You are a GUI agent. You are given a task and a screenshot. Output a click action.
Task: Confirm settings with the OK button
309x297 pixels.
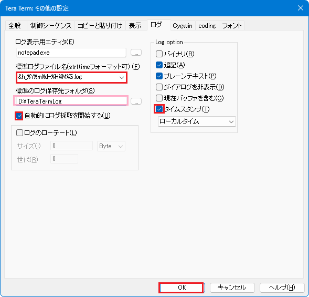pyautogui.click(x=182, y=288)
